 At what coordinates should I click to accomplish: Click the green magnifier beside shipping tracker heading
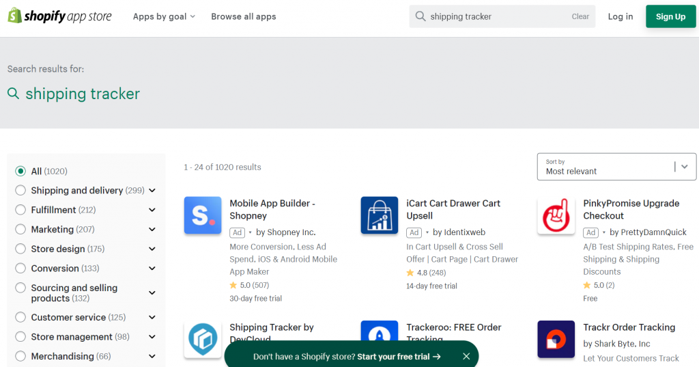tap(14, 94)
